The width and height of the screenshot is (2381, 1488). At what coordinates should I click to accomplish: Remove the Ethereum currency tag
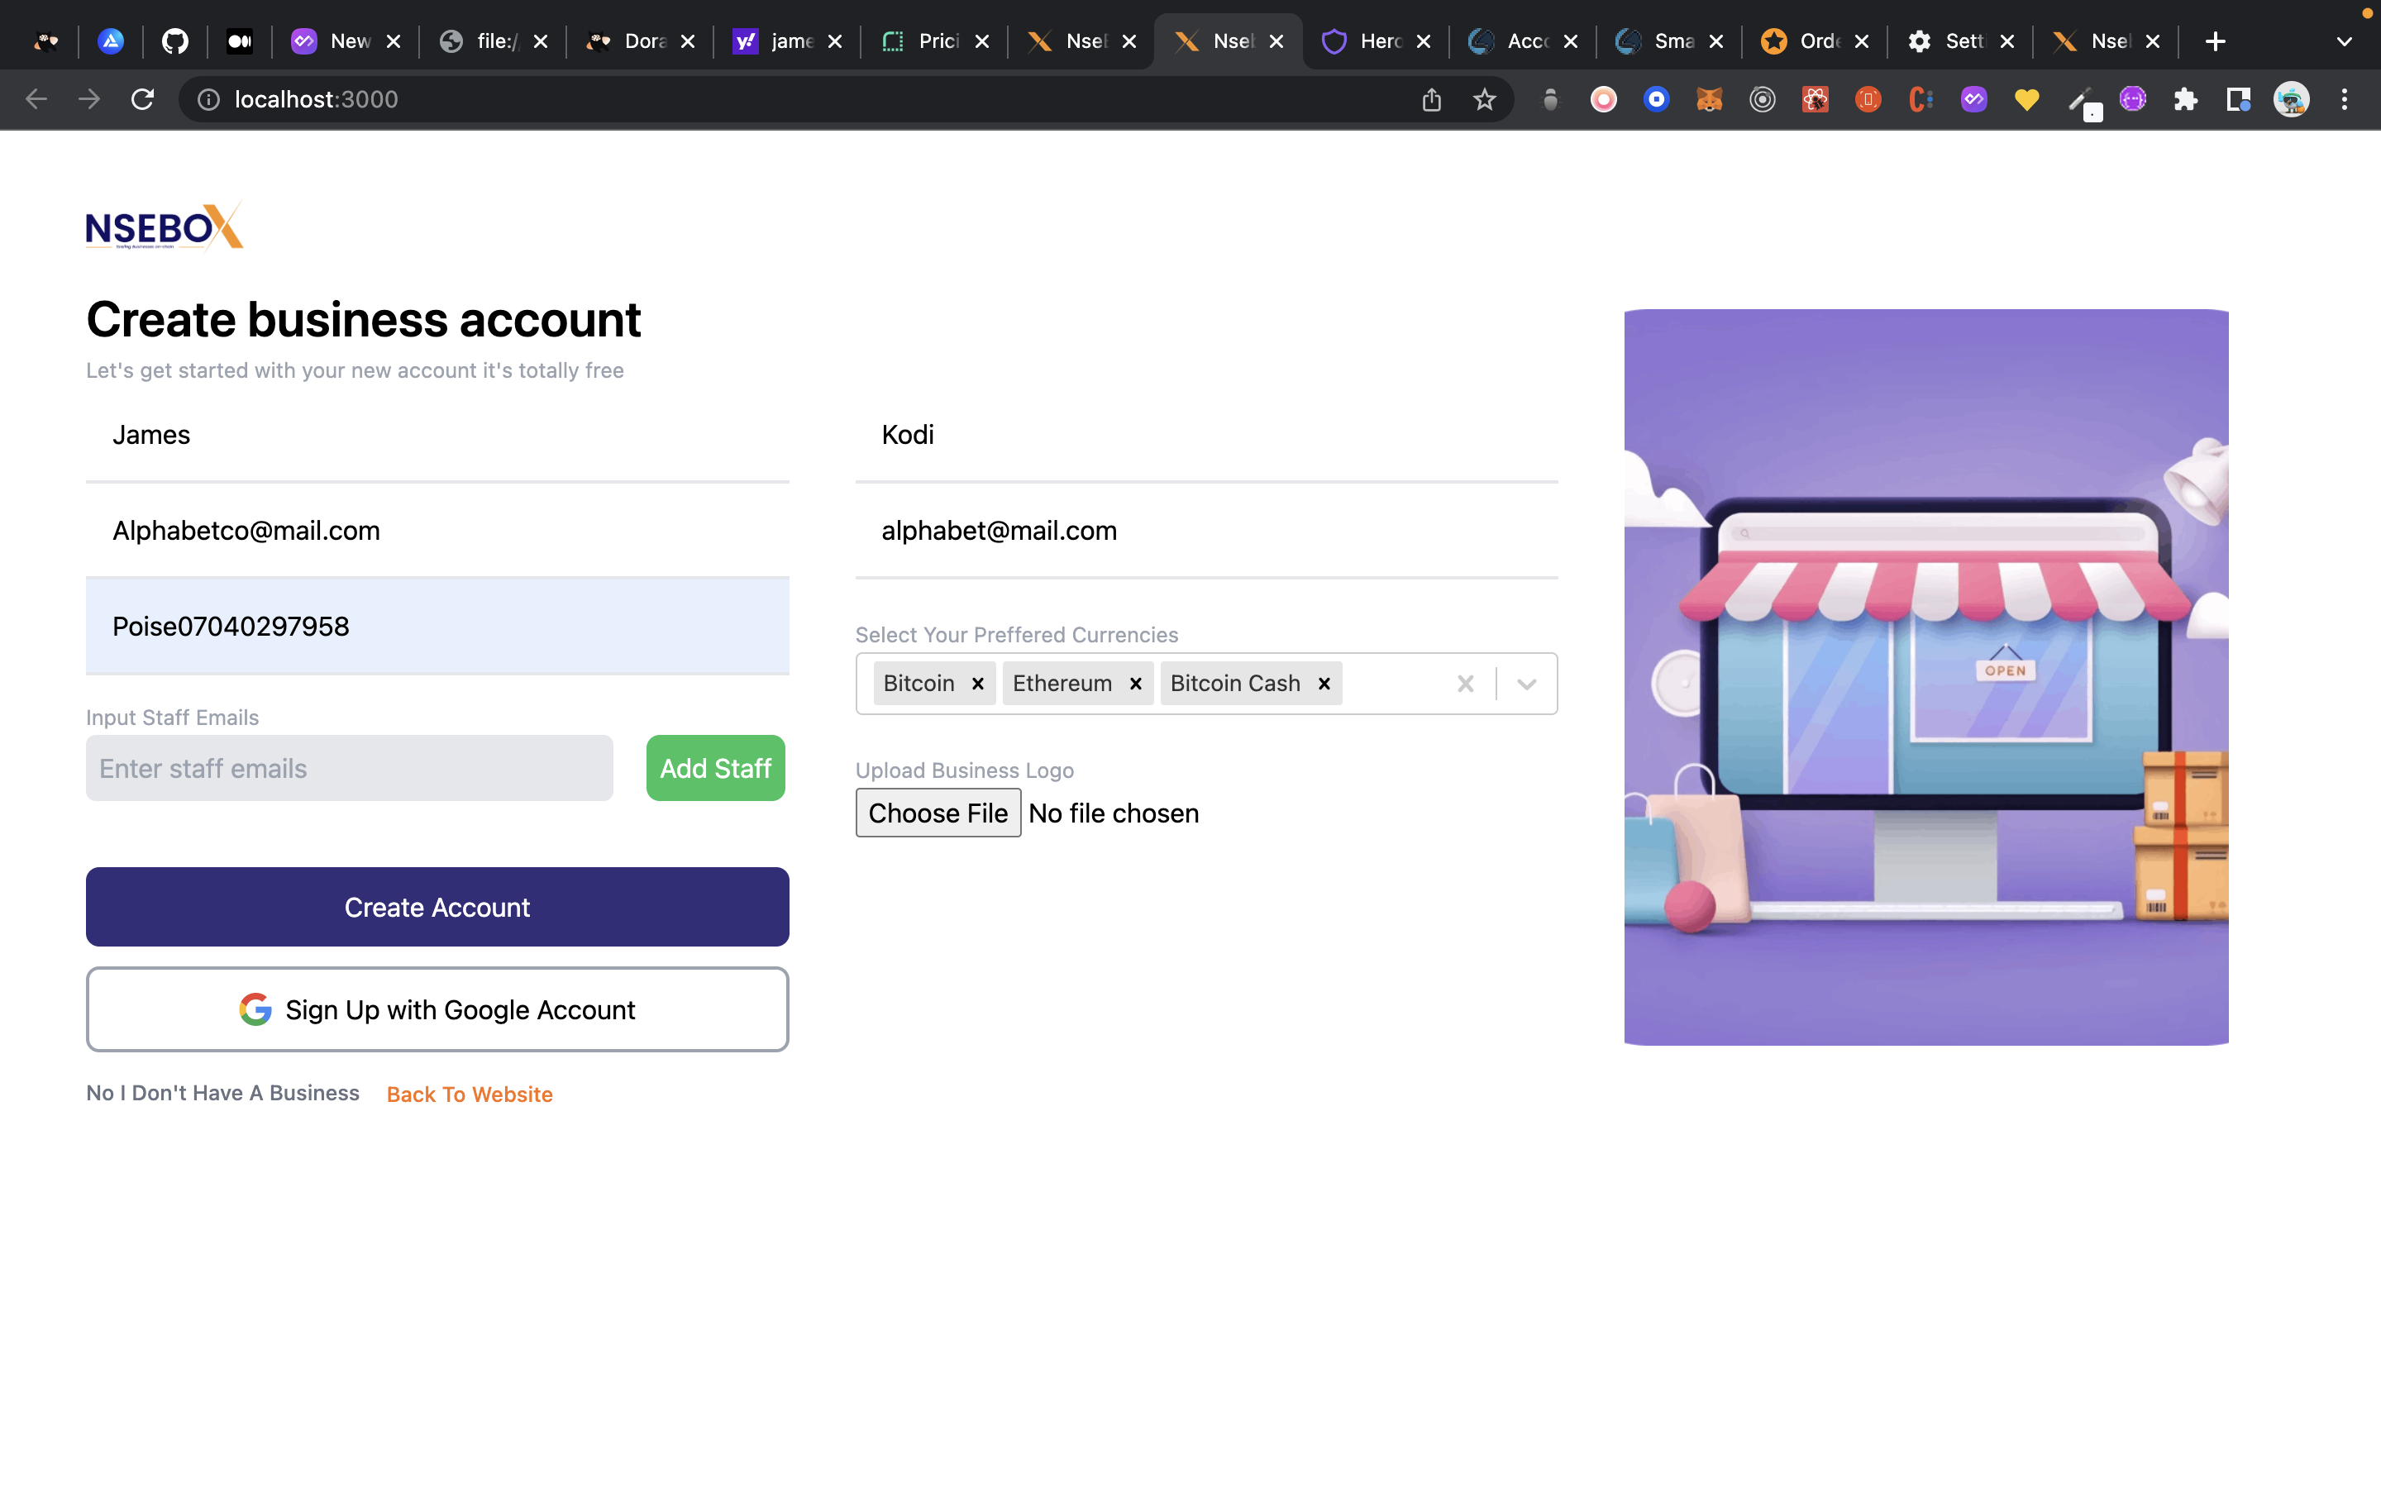[x=1134, y=683]
